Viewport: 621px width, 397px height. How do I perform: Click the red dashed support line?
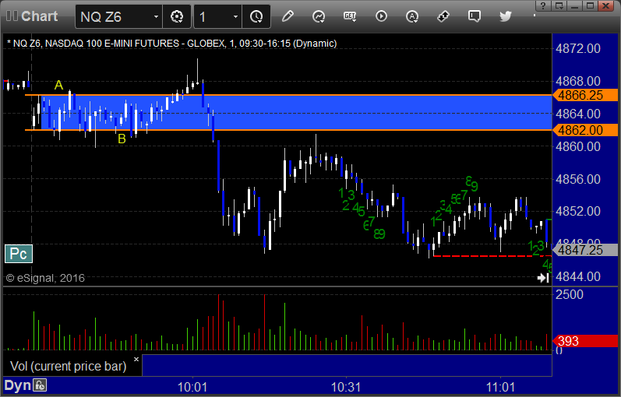pyautogui.click(x=492, y=256)
